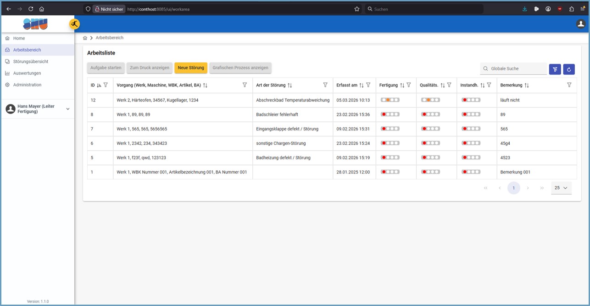Click the Neue Störung button
This screenshot has width=590, height=306.
point(191,68)
